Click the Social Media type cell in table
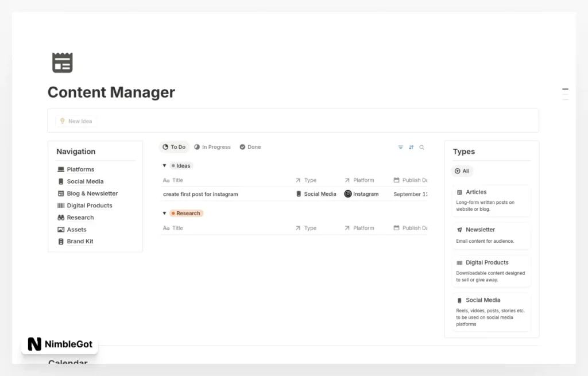 click(x=316, y=194)
